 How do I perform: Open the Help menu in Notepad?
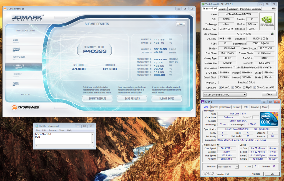(70, 130)
